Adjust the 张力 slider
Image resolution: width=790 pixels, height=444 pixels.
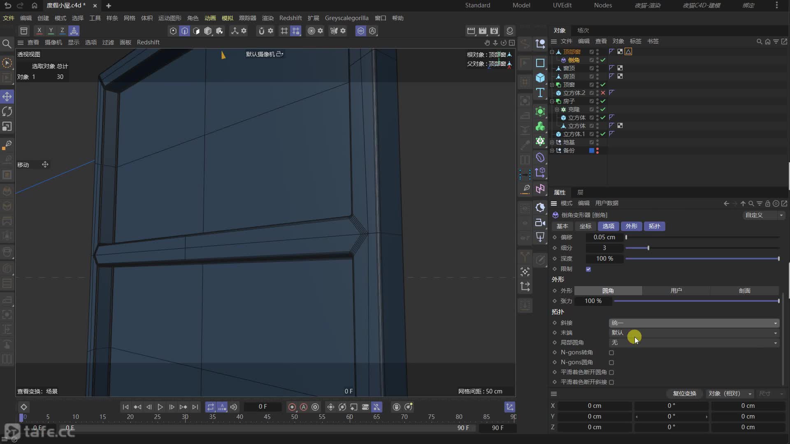point(696,301)
